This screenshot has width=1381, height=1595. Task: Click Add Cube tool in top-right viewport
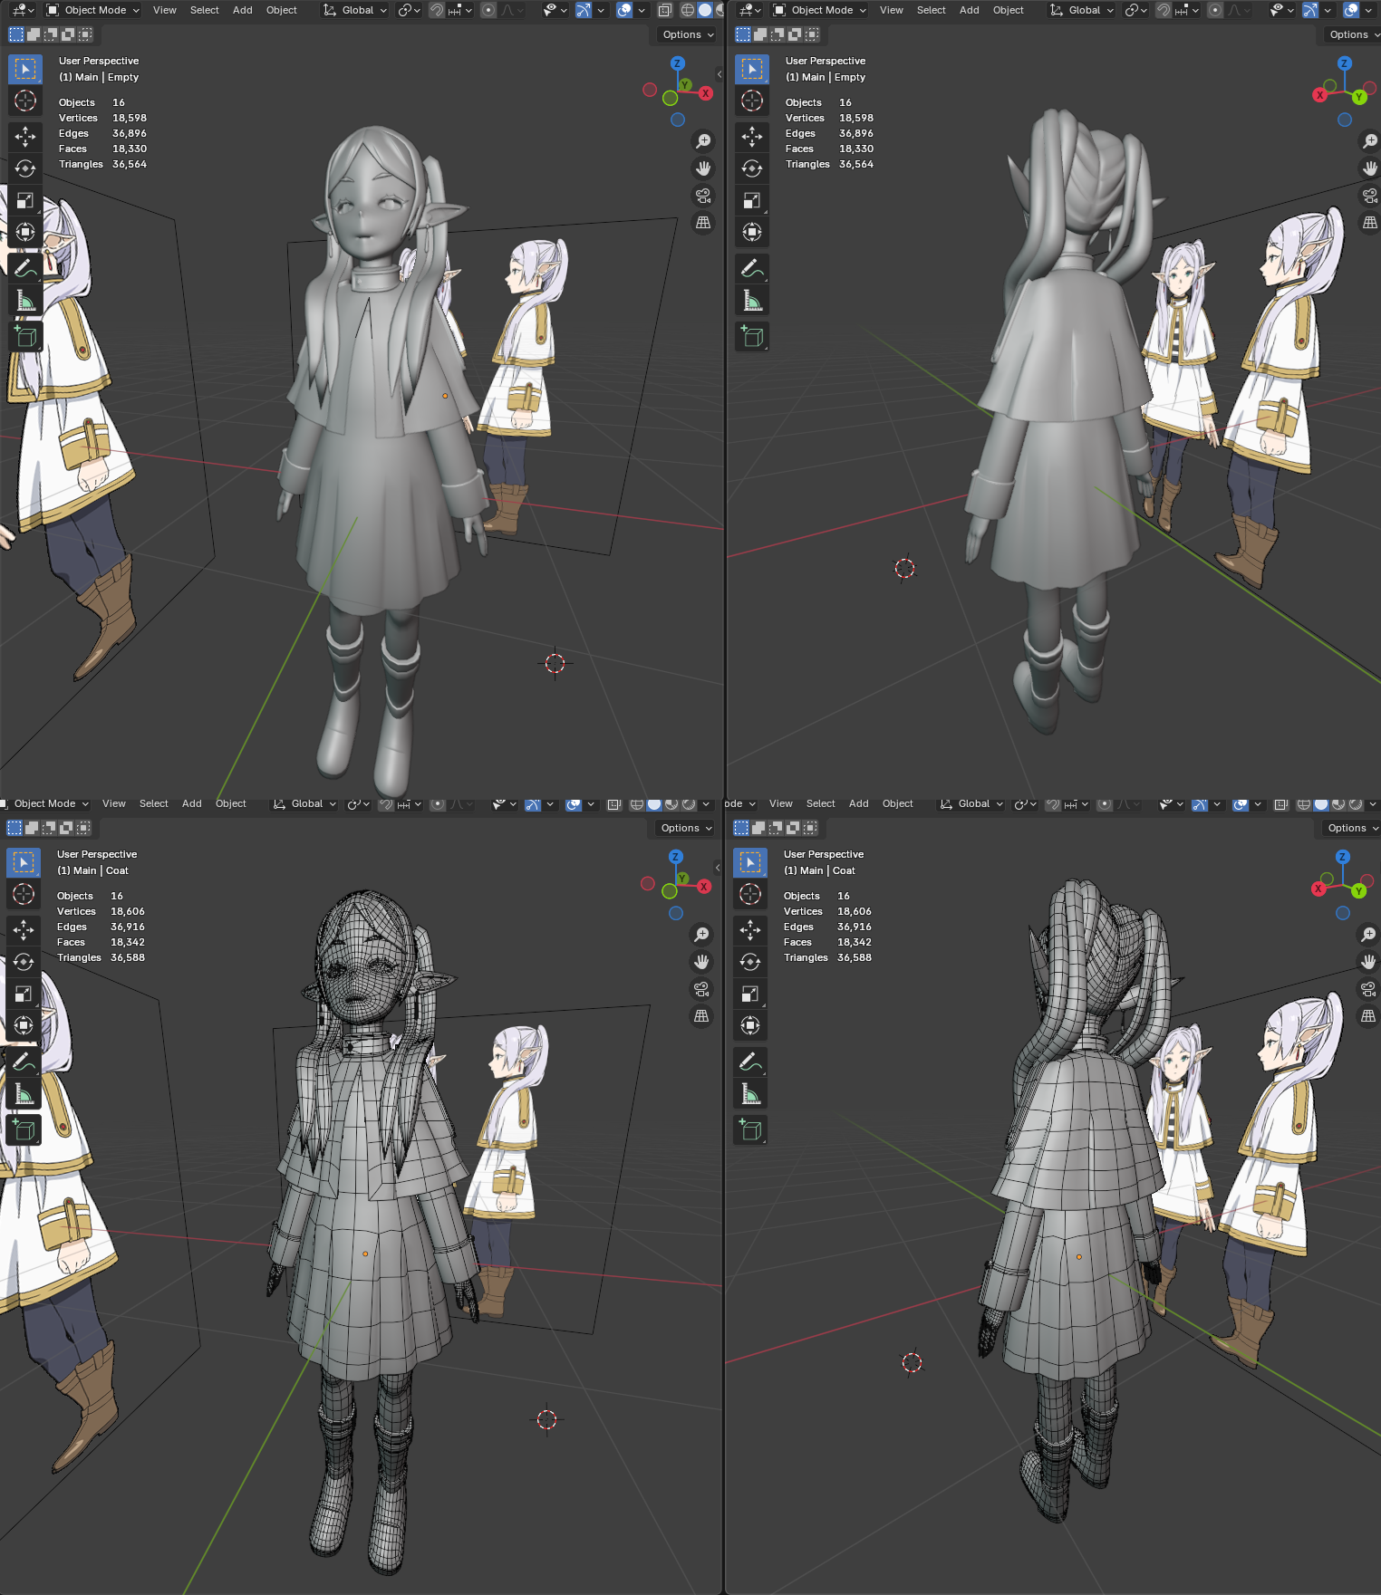click(752, 336)
